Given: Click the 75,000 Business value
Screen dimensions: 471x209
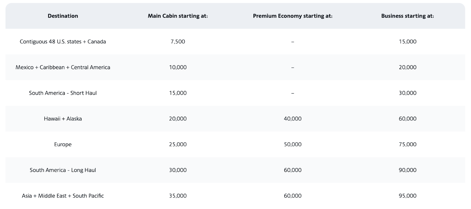Looking at the screenshot, I should coord(407,144).
